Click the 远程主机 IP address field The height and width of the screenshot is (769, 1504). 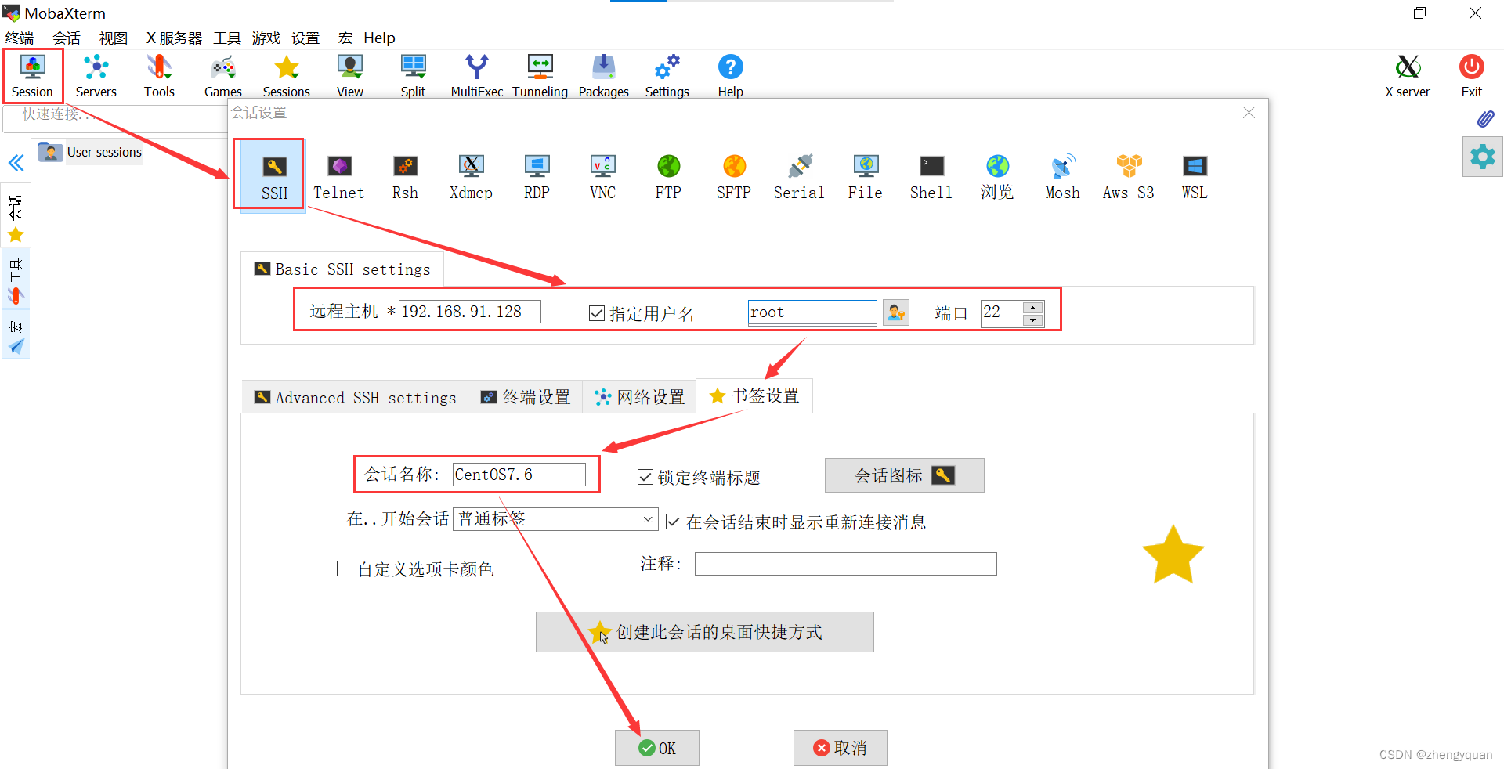coord(470,312)
